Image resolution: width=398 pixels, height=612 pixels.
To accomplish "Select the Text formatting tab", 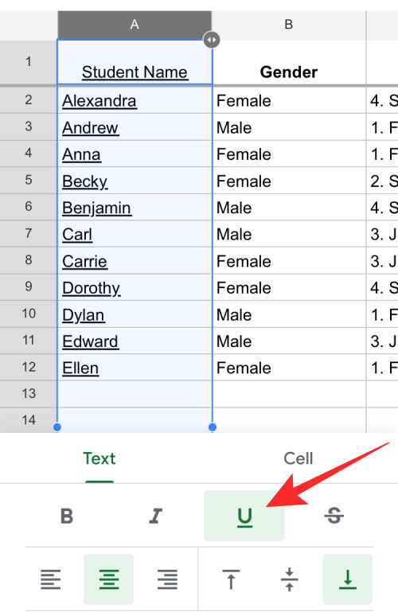I will pos(99,458).
